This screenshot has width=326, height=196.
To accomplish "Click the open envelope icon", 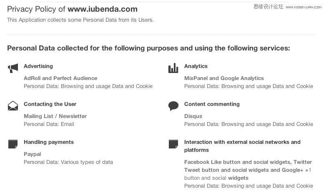I will 13,106.
